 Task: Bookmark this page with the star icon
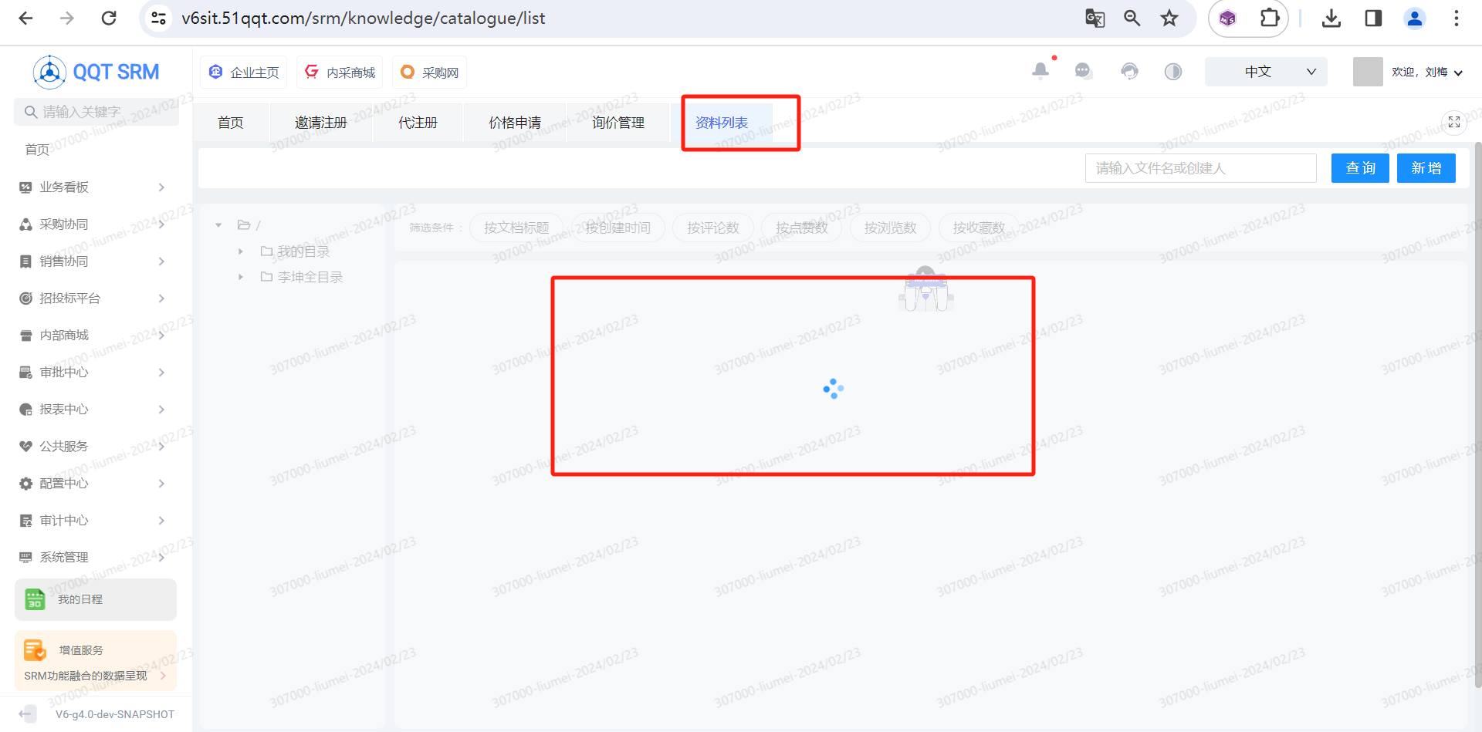(1169, 18)
